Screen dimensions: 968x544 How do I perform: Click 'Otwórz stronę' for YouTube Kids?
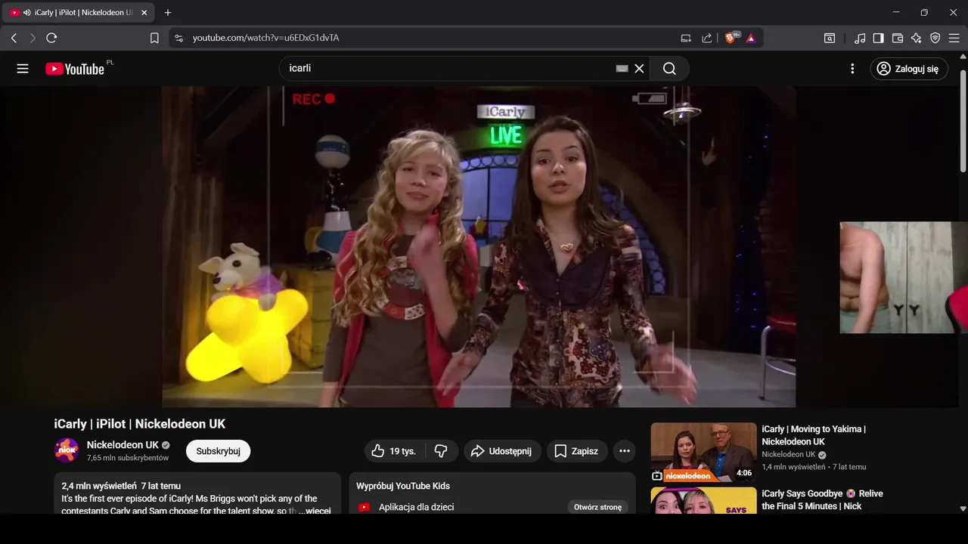597,507
